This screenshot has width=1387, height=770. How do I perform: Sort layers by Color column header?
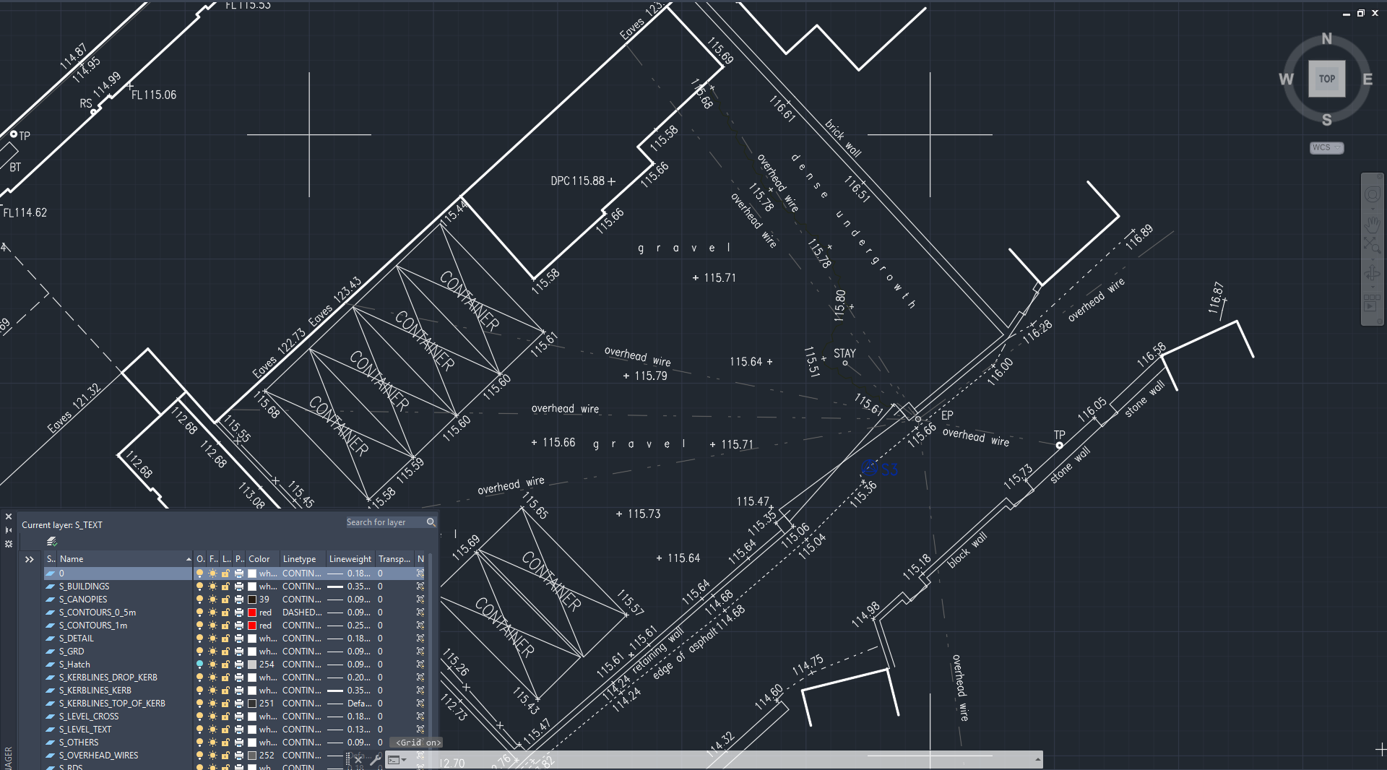point(262,559)
